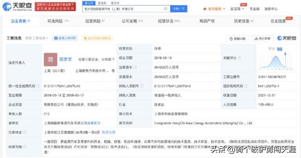
Task: Click the help icon next to 注册资本
Action: click(x=135, y=67)
